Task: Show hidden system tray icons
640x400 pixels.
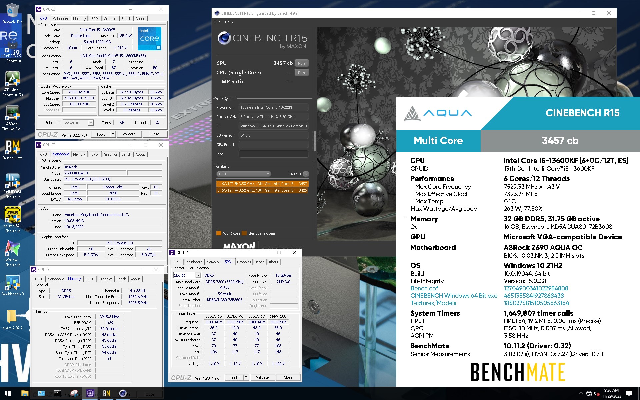Action: tap(581, 393)
